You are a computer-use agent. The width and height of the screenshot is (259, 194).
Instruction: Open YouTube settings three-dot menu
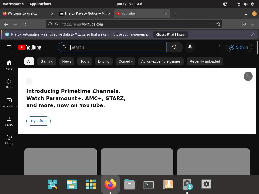tap(219, 47)
